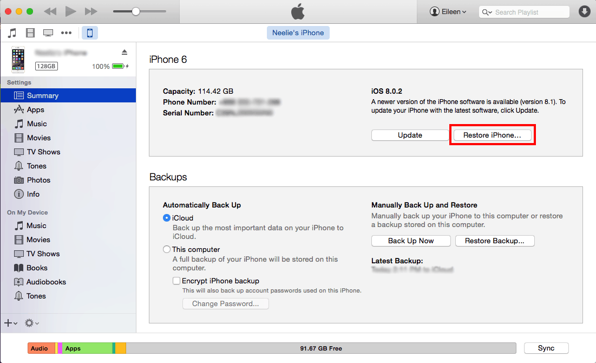Eject the iPhone using the eject icon

[x=125, y=52]
